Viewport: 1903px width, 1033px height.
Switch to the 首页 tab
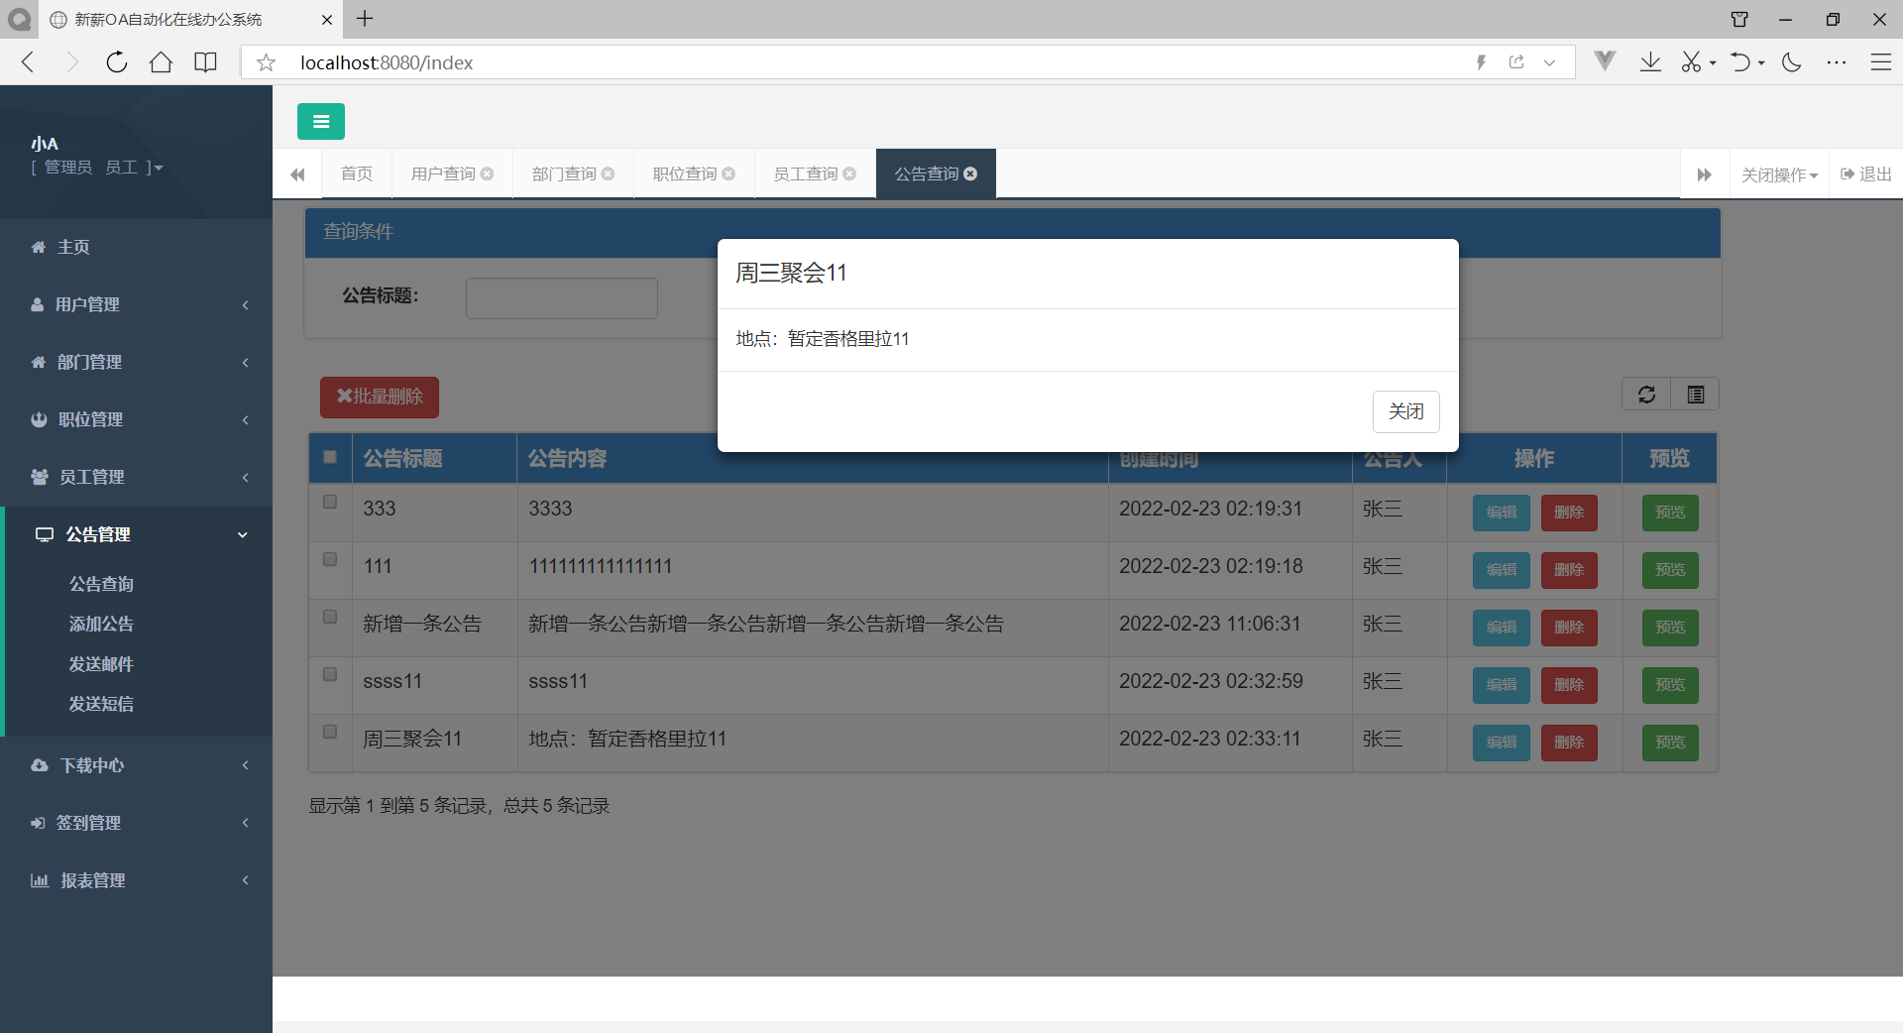[x=357, y=173]
